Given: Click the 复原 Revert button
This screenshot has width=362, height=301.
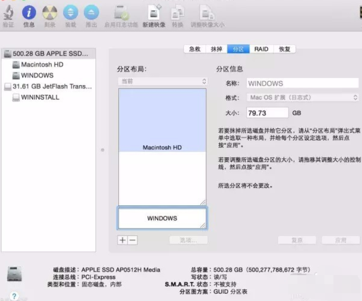Looking at the screenshot, I should (297, 240).
